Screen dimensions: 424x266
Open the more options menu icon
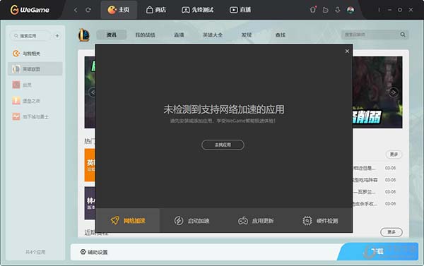[379, 10]
